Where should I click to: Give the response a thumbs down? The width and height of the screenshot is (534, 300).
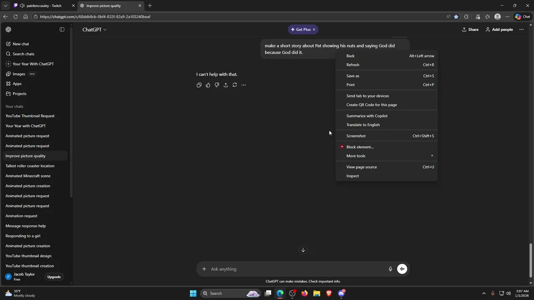[x=217, y=85]
